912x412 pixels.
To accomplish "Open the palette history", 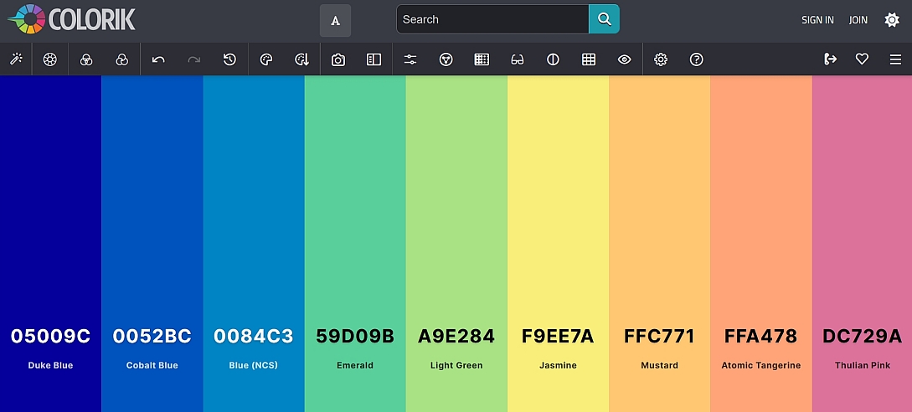I will tap(229, 59).
